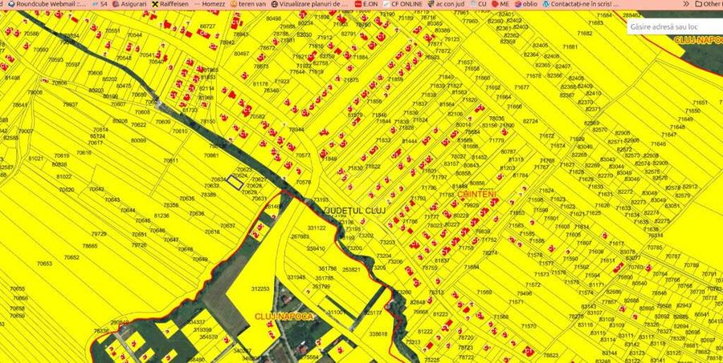Click the Găsire adresă sau loc search field
The height and width of the screenshot is (363, 723).
(x=672, y=26)
